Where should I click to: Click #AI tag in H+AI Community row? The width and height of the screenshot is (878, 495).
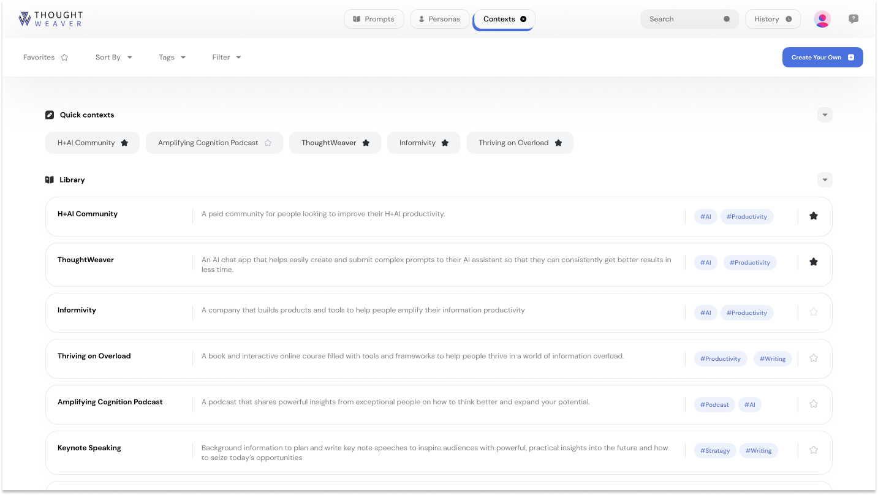click(706, 217)
